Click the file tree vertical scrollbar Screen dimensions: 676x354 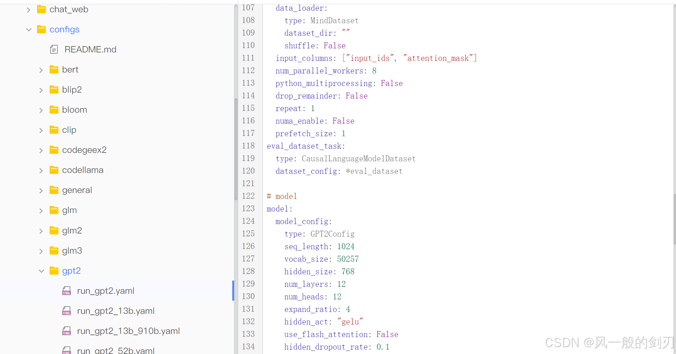pyautogui.click(x=236, y=149)
